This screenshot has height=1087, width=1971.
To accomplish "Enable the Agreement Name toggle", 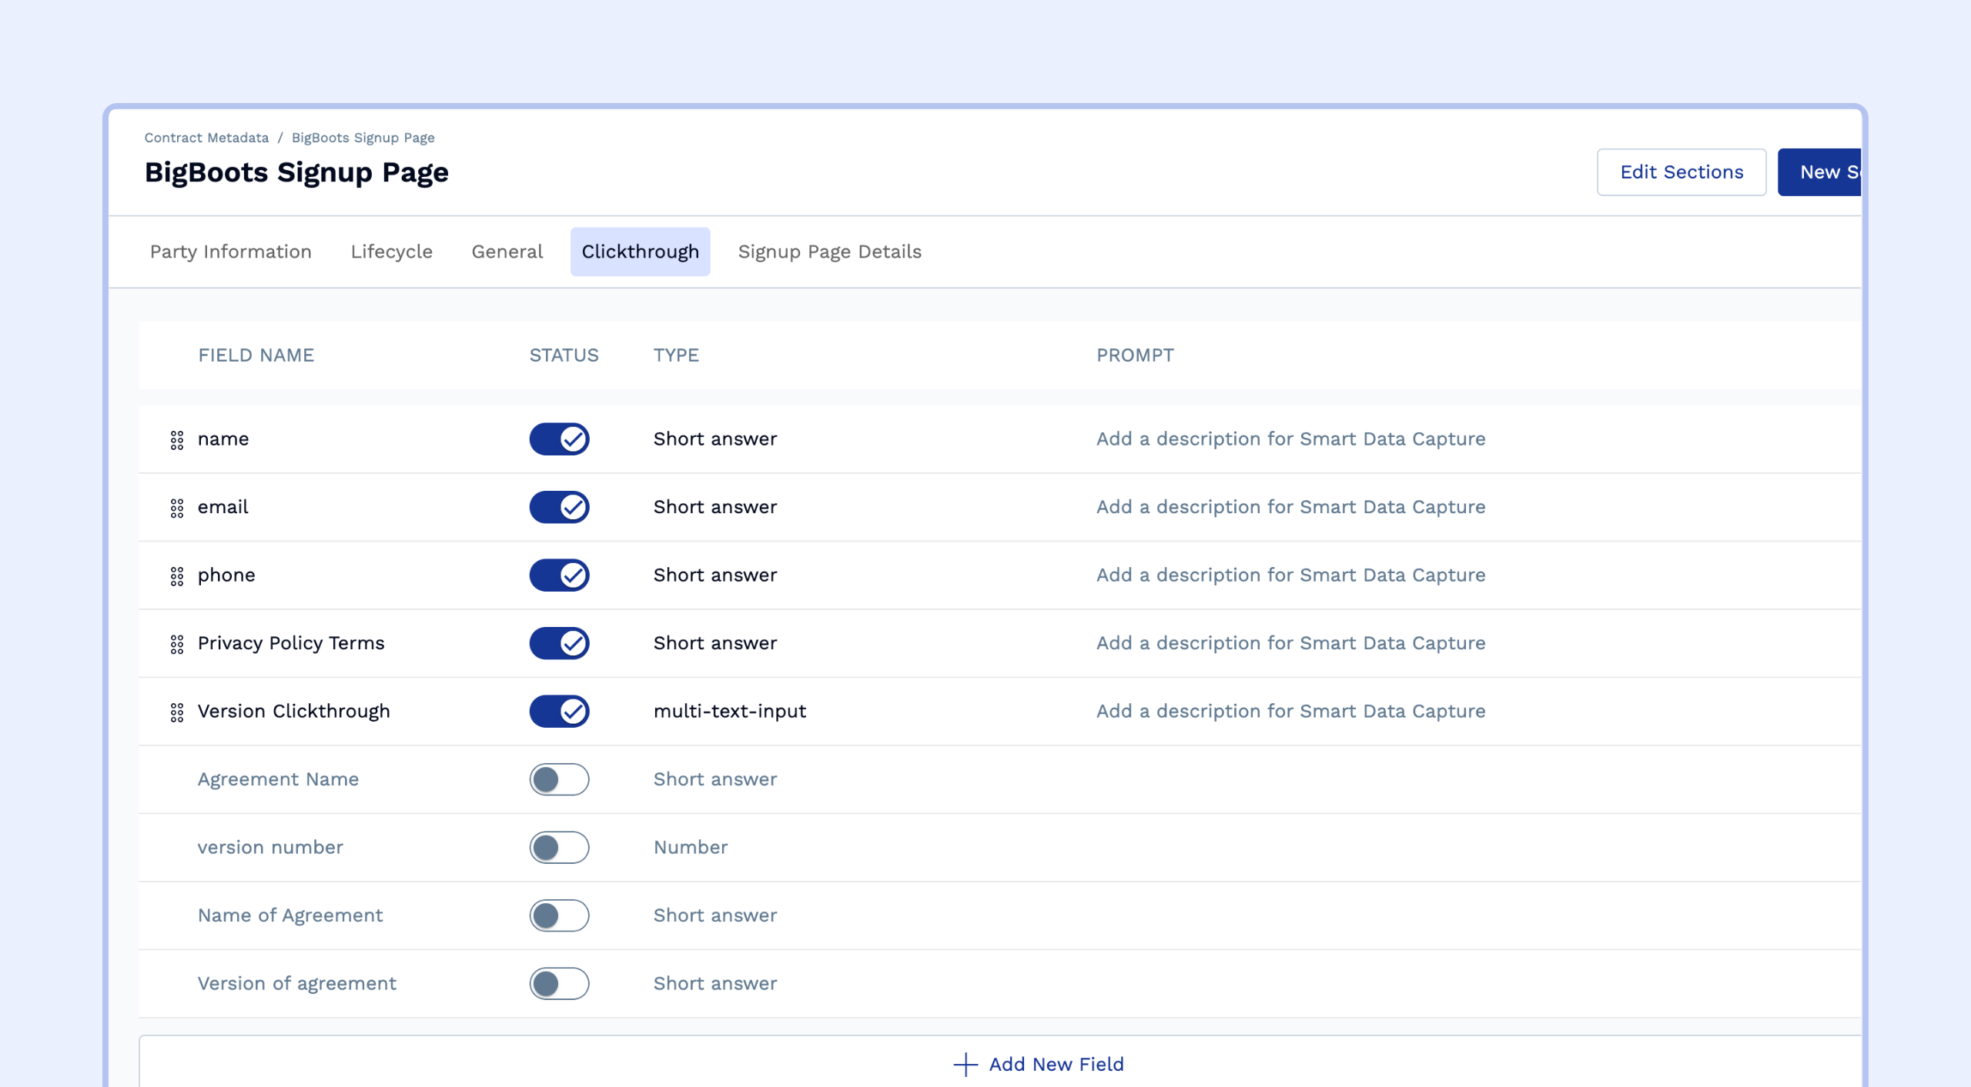I will (x=559, y=779).
